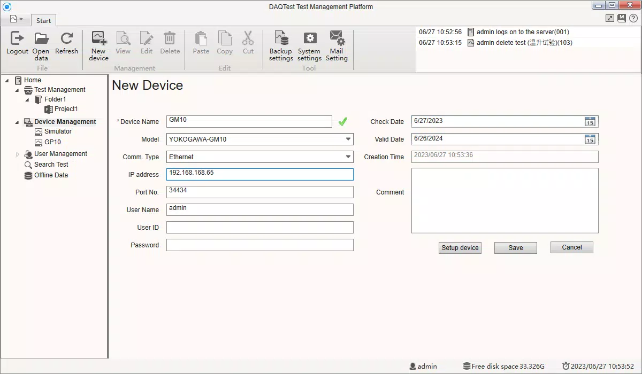Click the Save button
The image size is (642, 374).
pyautogui.click(x=516, y=248)
